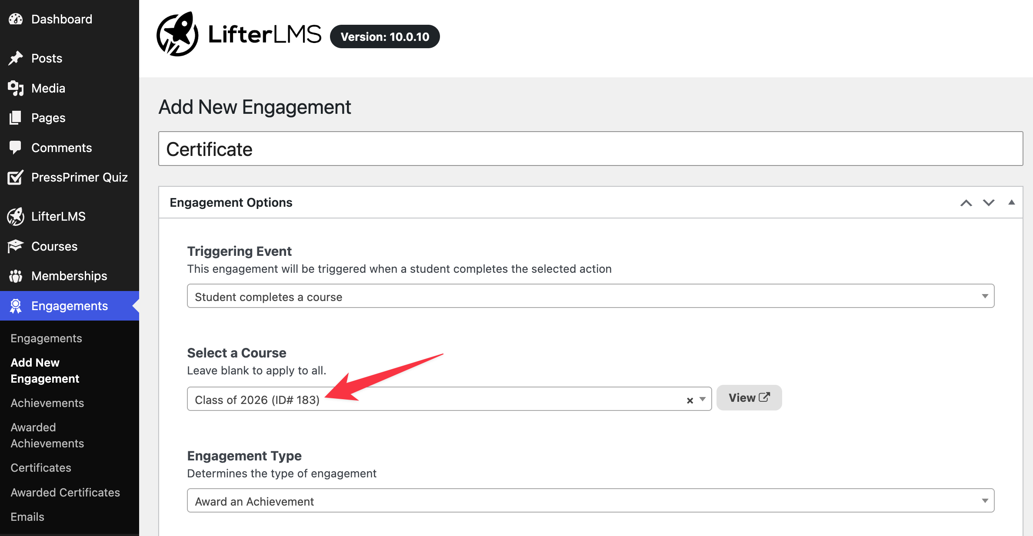
Task: Open Pages menu item
Action: point(70,118)
